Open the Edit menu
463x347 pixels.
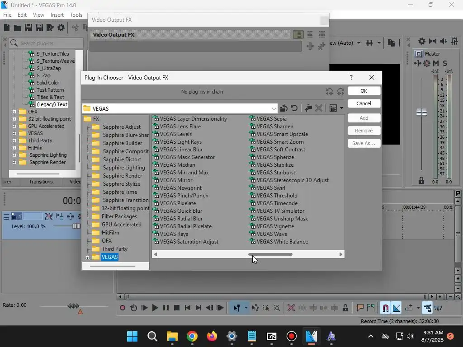22,15
